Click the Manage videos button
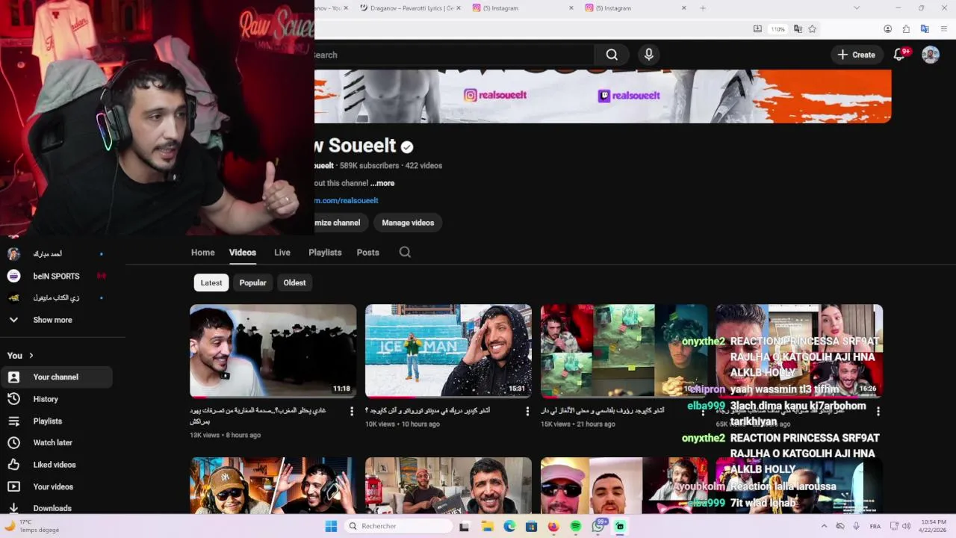The width and height of the screenshot is (956, 538). [408, 223]
